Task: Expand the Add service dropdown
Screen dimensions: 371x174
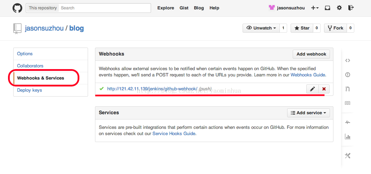Action: coord(308,113)
